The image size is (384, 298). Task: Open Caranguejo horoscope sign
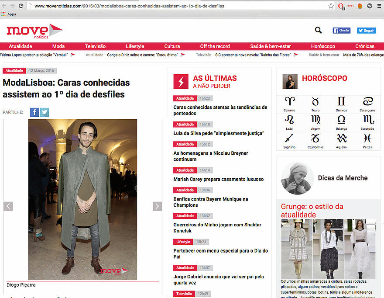click(x=367, y=104)
